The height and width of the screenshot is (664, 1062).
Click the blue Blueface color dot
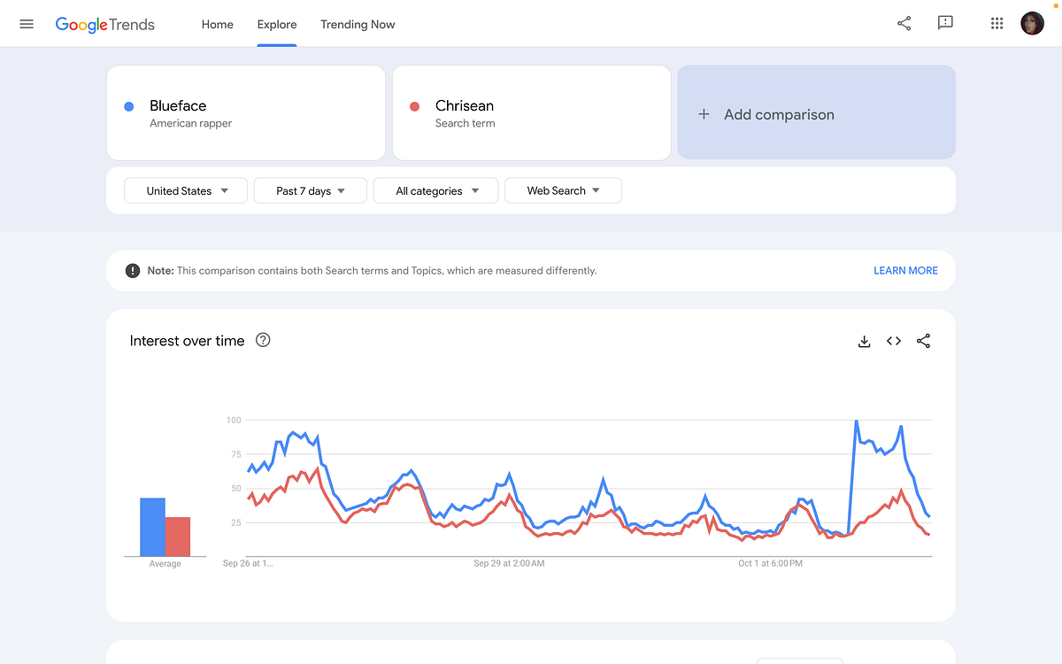pyautogui.click(x=129, y=106)
